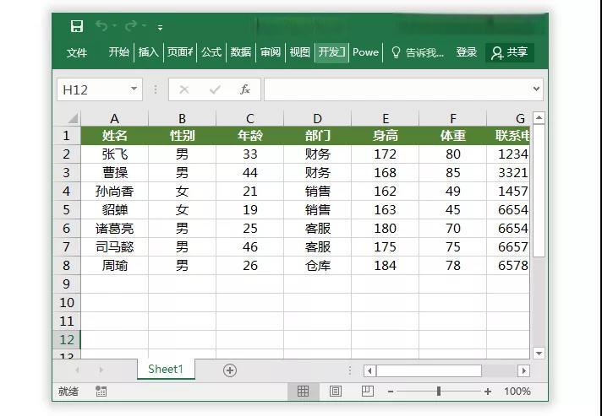Click the 登录 sign-in button

point(467,52)
